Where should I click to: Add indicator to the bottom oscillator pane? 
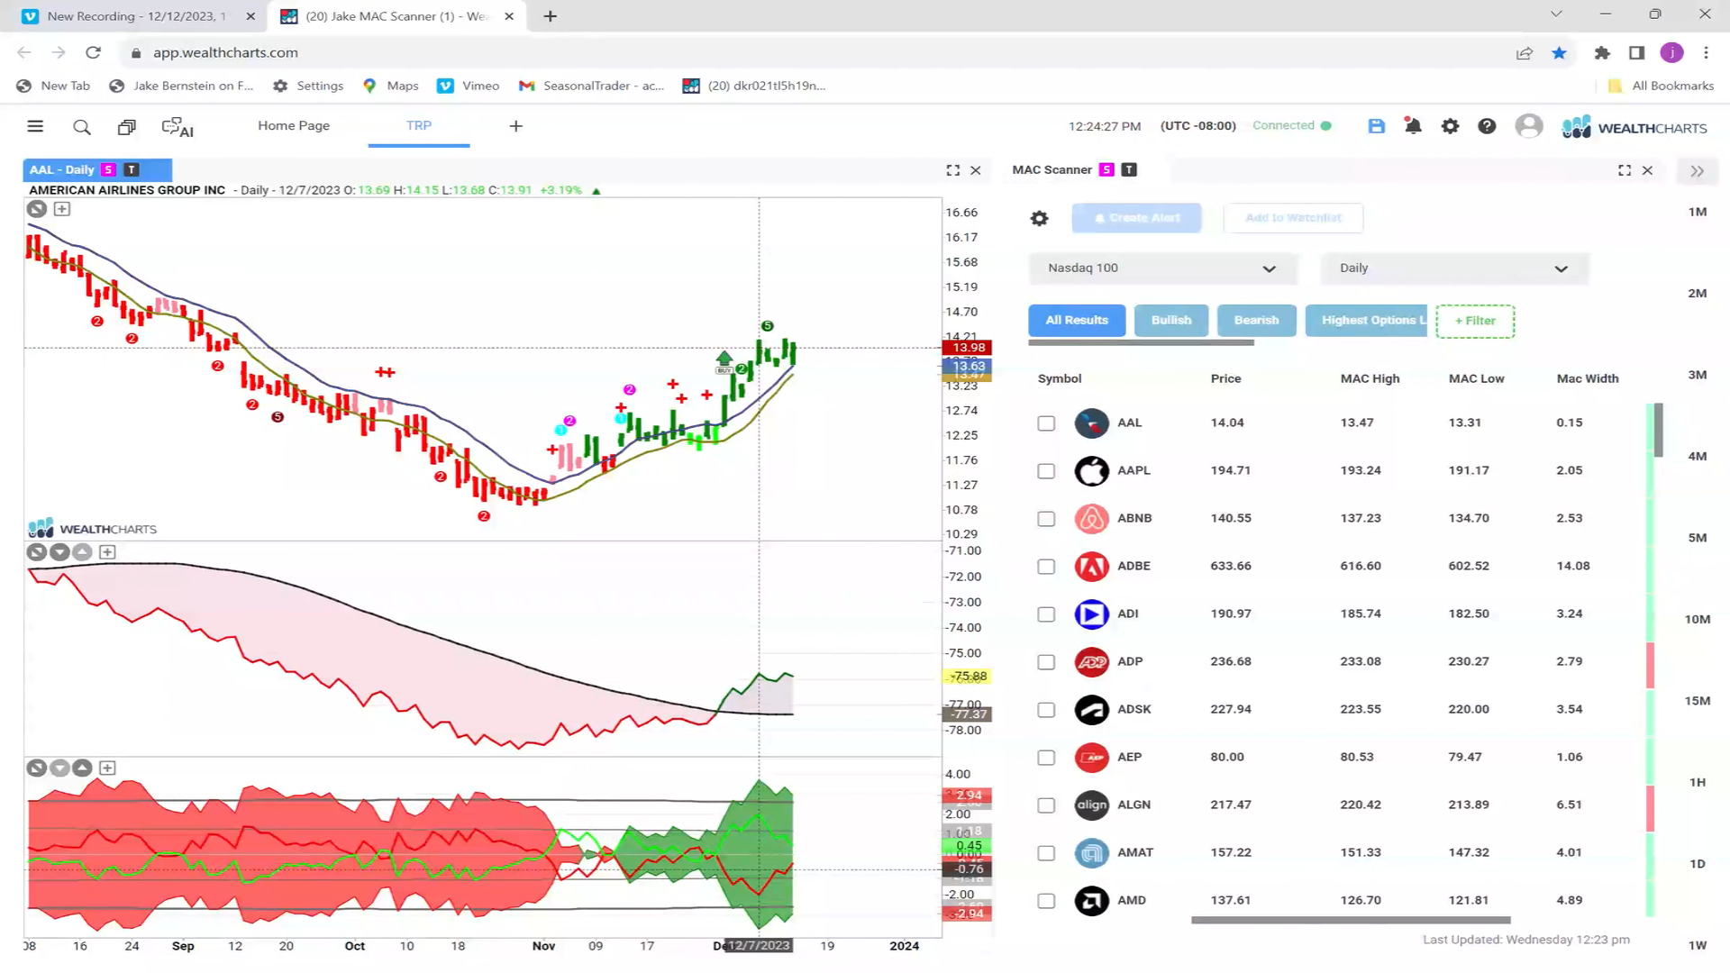(x=107, y=768)
